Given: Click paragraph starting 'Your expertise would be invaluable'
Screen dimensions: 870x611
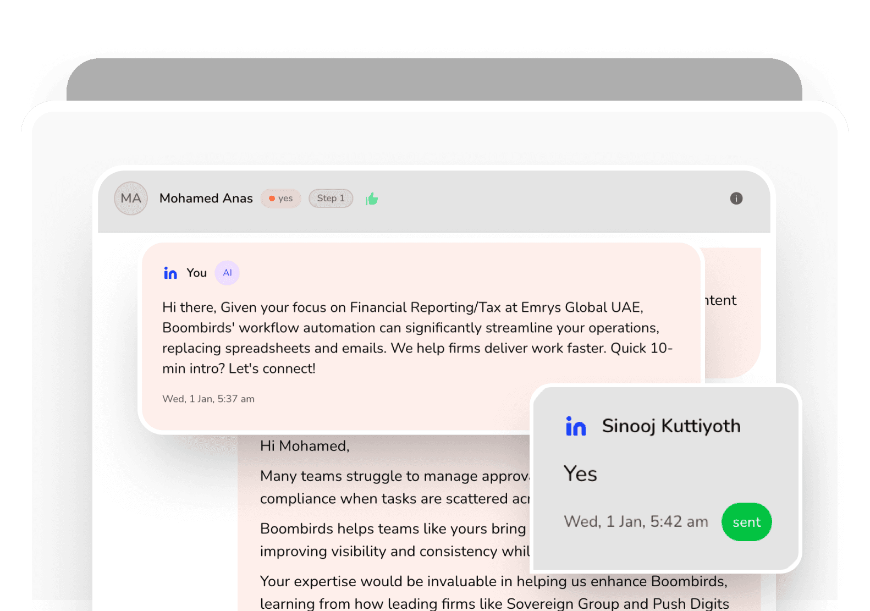Looking at the screenshot, I should (494, 592).
